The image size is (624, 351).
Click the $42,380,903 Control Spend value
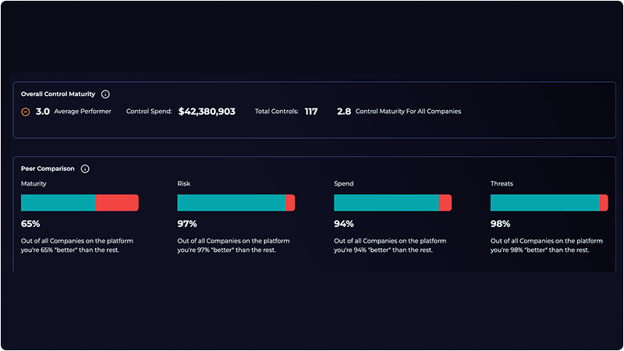pos(207,112)
